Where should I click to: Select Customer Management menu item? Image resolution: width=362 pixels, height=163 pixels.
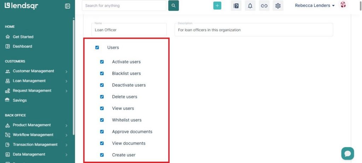pos(34,71)
